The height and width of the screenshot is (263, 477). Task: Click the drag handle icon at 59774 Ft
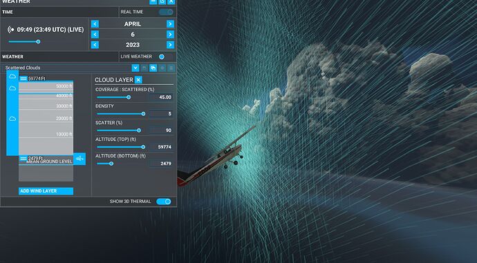coord(23,79)
